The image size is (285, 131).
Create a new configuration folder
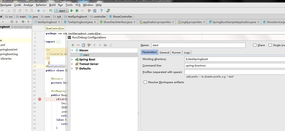(x=105, y=45)
